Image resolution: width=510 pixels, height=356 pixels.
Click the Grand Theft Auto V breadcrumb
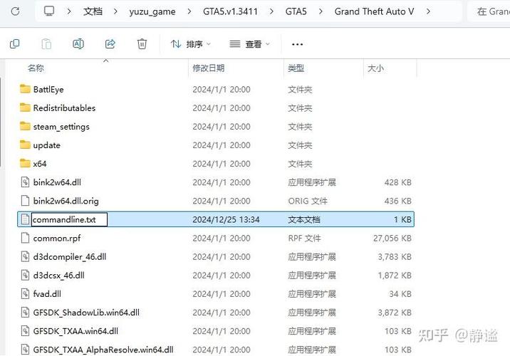point(374,11)
